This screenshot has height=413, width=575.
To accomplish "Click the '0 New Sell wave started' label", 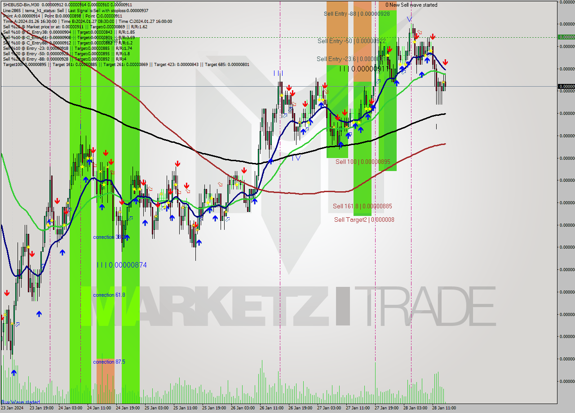I will point(411,5).
